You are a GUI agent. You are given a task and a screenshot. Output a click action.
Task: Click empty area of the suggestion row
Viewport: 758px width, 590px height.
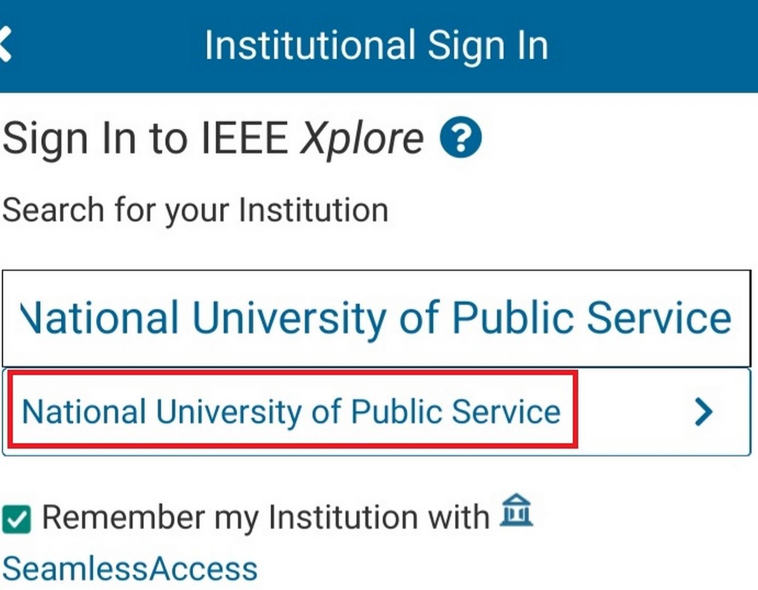coord(634,412)
